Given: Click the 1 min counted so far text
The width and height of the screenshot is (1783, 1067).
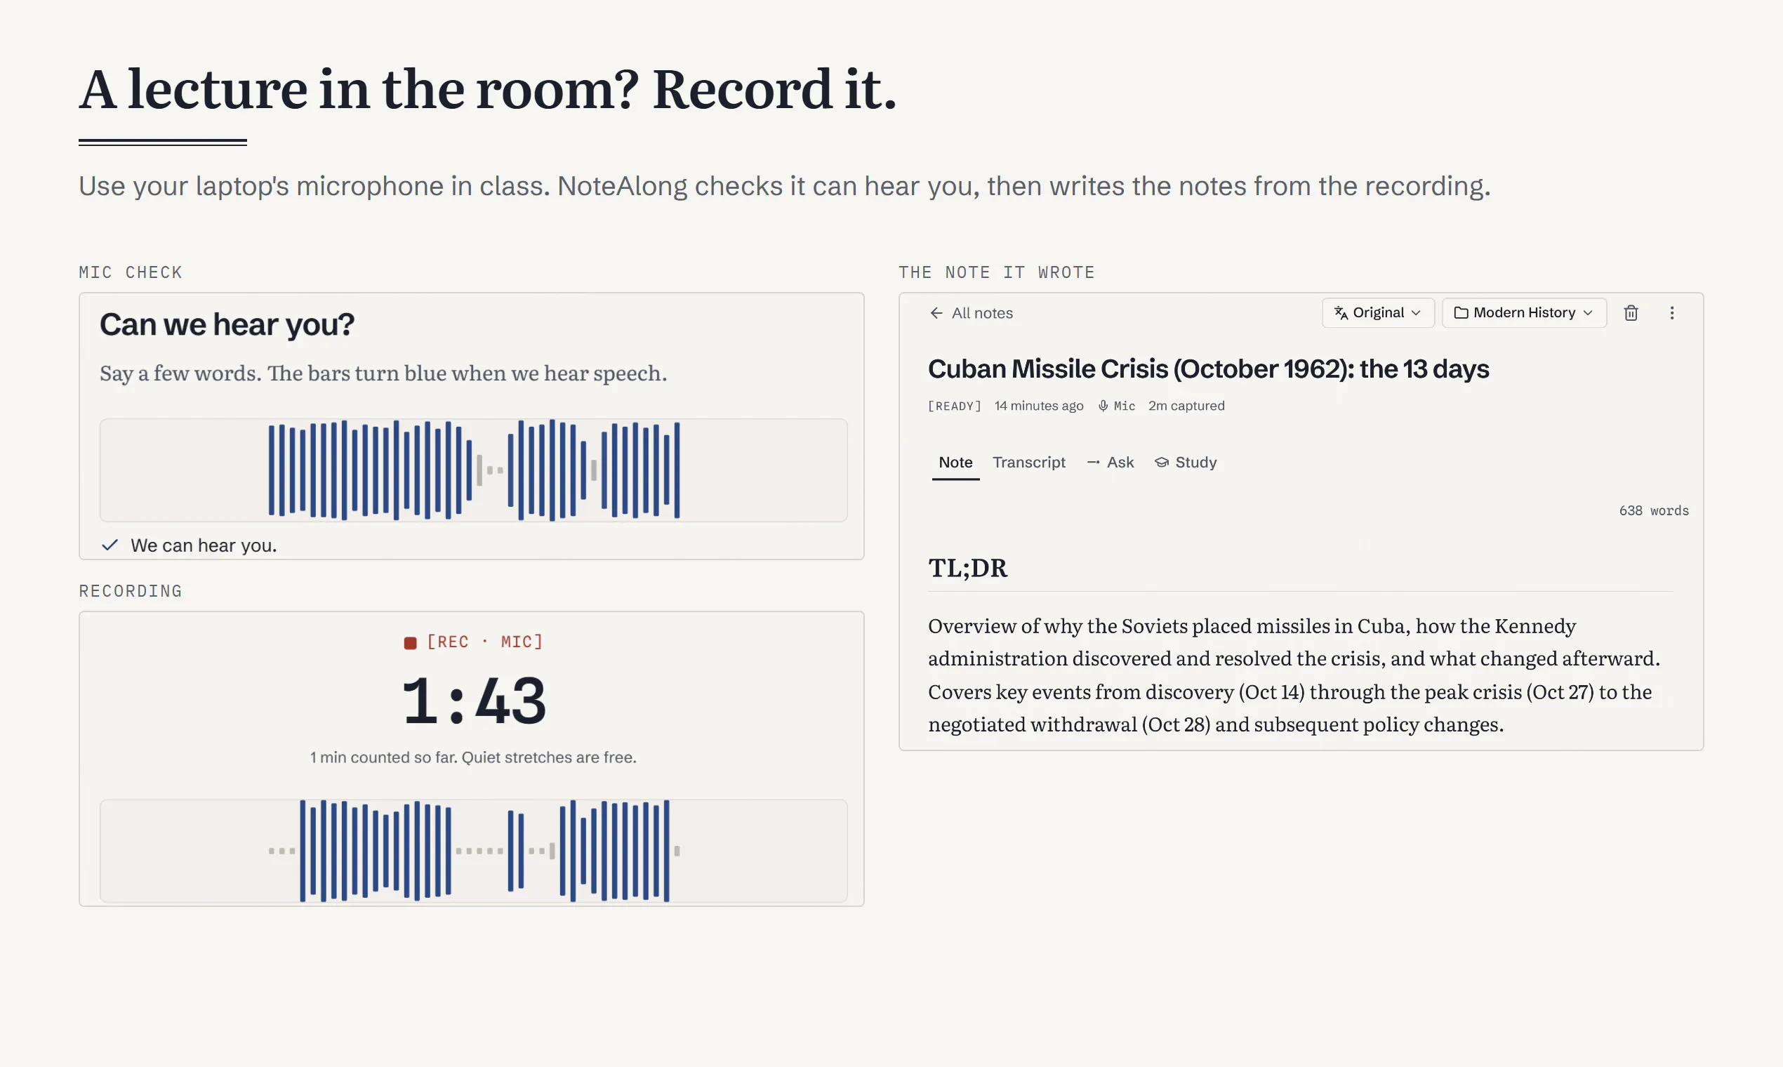Looking at the screenshot, I should (x=473, y=757).
